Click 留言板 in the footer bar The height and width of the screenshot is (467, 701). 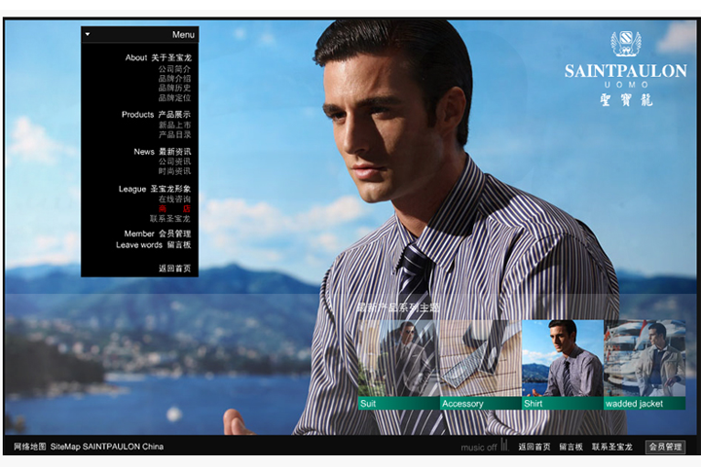tap(571, 448)
